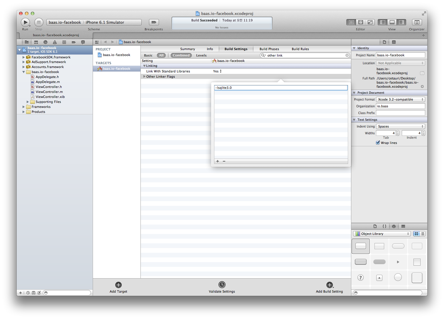Show the Debug navigator

point(64,42)
